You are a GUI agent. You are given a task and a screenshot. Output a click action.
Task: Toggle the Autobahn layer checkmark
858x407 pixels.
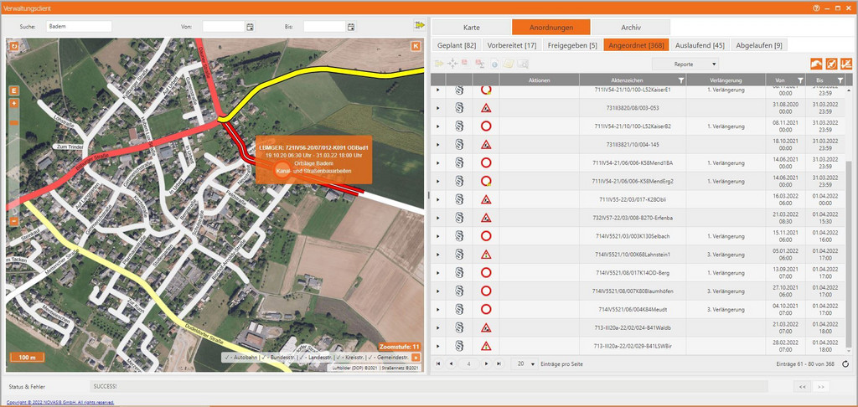(x=228, y=357)
